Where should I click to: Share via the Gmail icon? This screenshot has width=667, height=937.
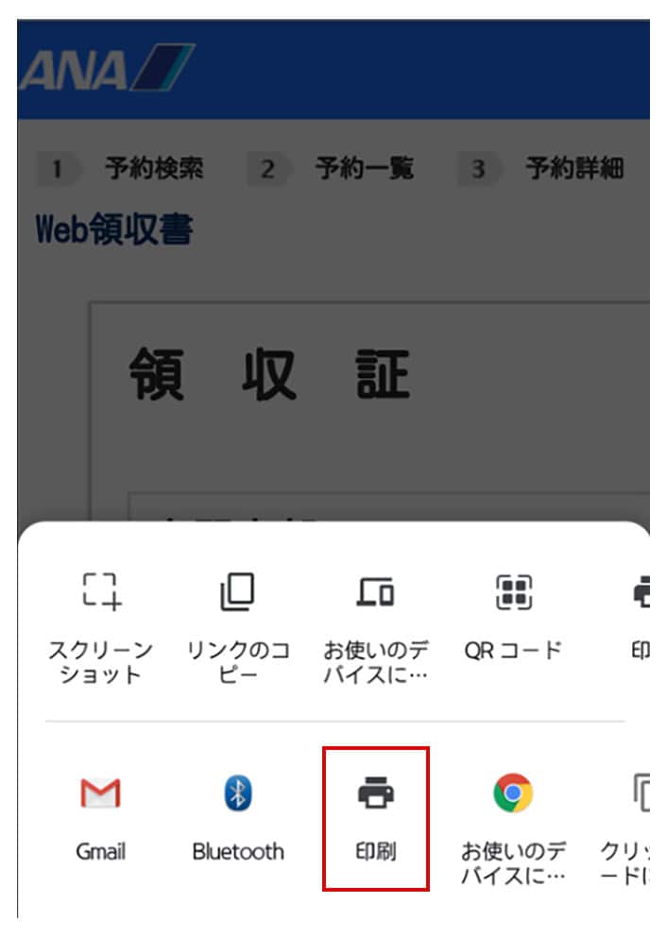100,793
